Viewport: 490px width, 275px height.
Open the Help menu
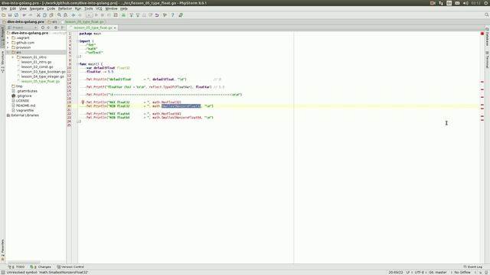coord(124,8)
